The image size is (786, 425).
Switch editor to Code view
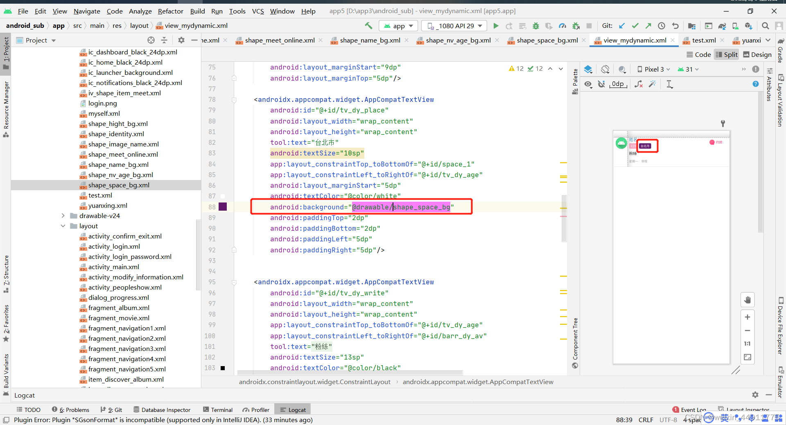click(x=698, y=54)
